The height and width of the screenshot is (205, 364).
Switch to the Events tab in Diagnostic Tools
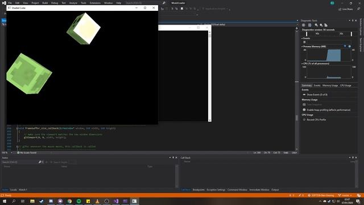point(317,85)
